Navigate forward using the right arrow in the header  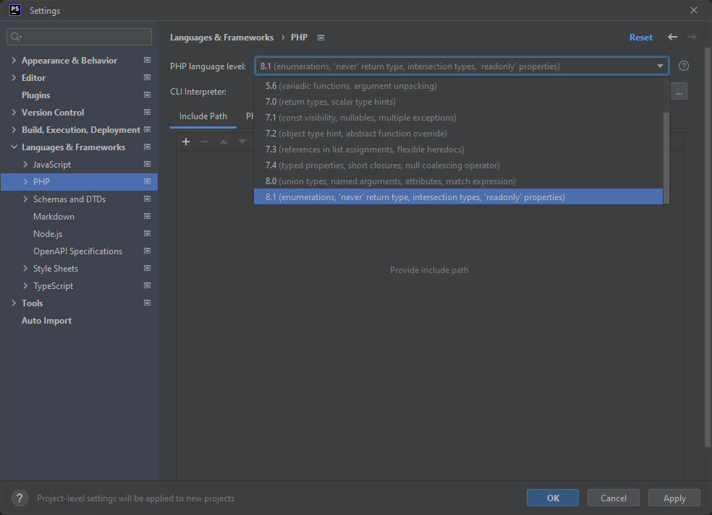click(x=692, y=37)
